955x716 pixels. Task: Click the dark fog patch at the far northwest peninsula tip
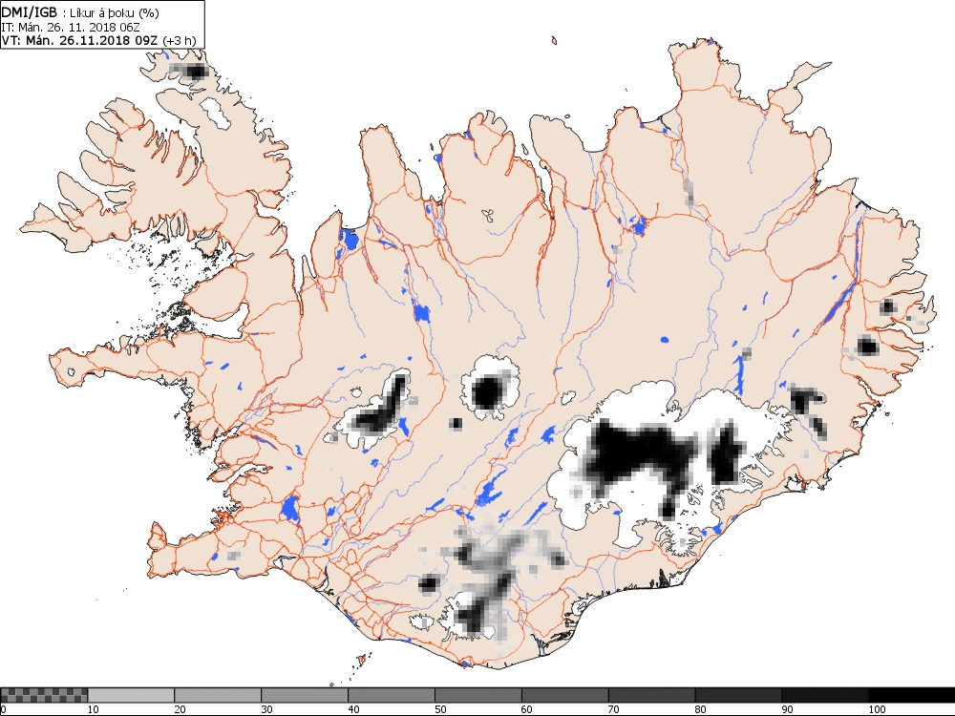[196, 73]
